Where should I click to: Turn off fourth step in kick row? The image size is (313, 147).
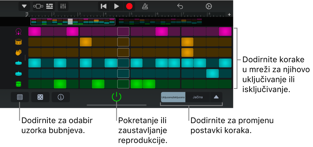[x=72, y=32]
